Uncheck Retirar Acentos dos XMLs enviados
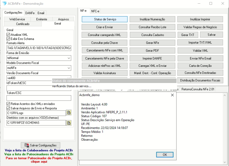 [x=8, y=104]
